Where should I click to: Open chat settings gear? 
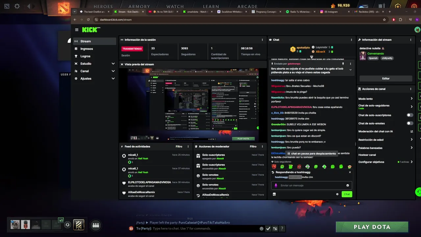[337, 194]
